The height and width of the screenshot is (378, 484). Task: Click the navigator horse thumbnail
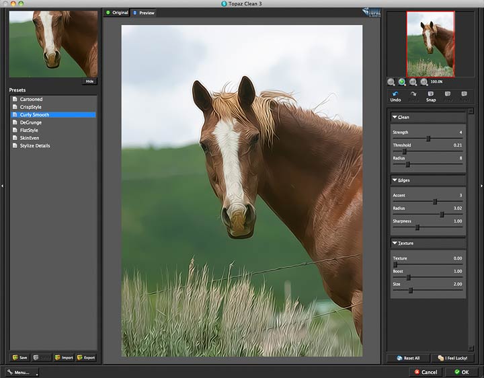click(x=431, y=44)
